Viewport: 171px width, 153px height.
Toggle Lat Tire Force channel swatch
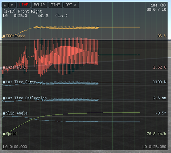4,82
